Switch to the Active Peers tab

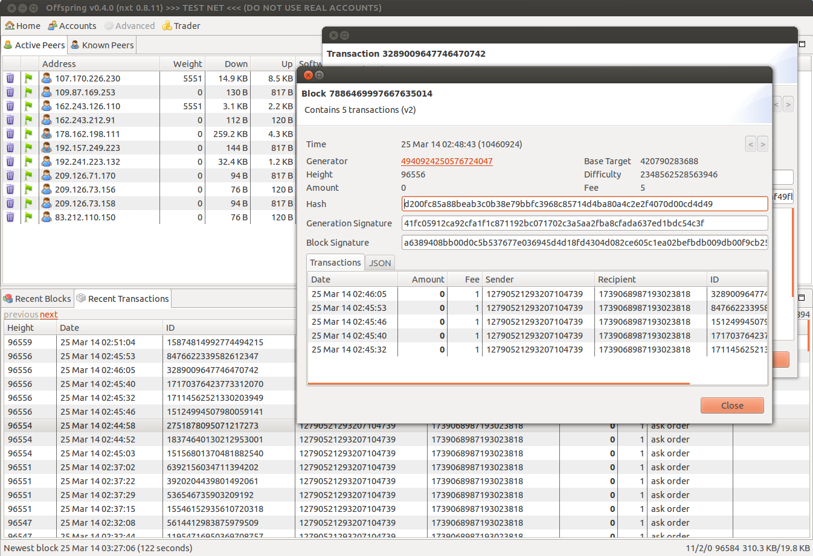pyautogui.click(x=34, y=45)
